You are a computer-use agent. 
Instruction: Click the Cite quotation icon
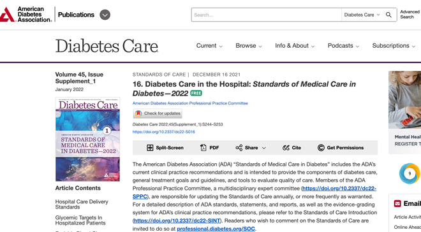click(286, 148)
